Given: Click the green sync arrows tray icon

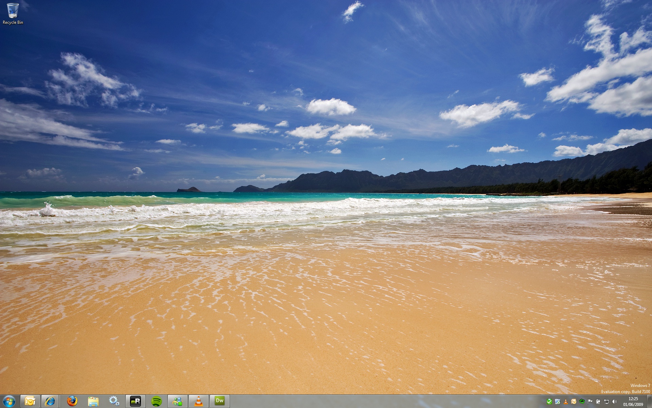Looking at the screenshot, I should (582, 402).
